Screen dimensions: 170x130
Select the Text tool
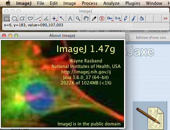(70, 19)
